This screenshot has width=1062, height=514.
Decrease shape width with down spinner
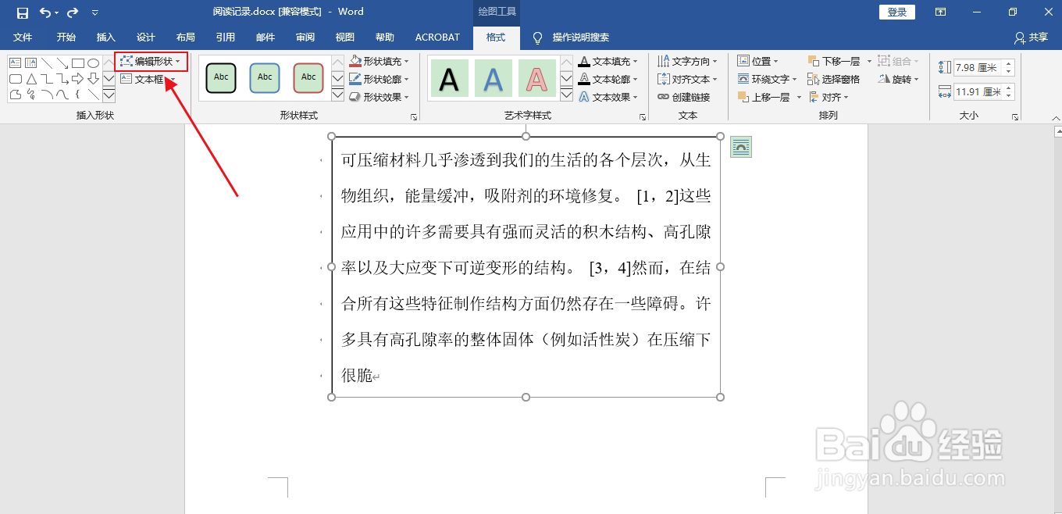coord(1008,95)
